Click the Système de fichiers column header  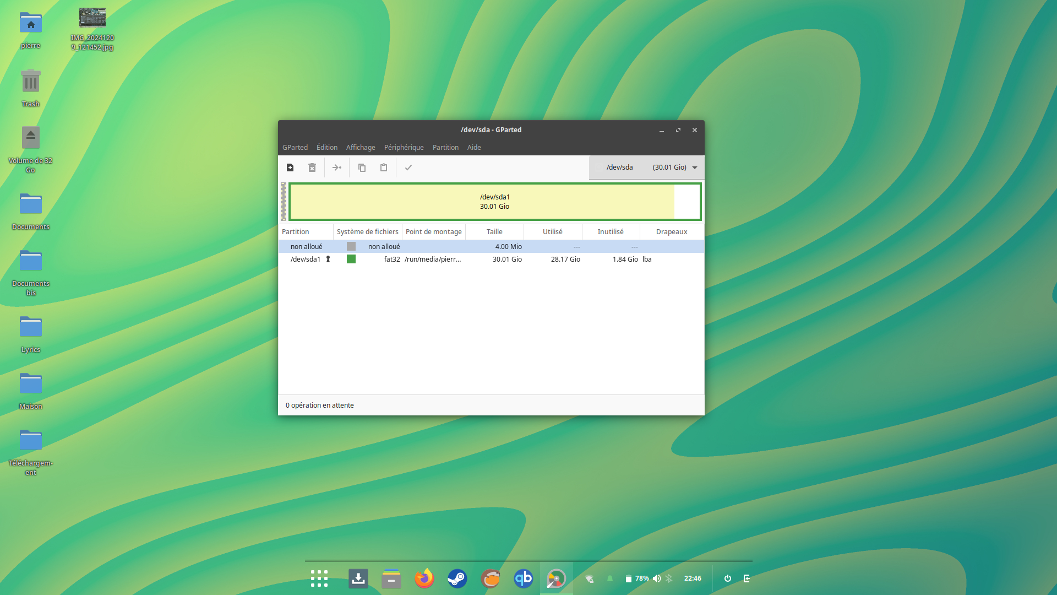[367, 231]
